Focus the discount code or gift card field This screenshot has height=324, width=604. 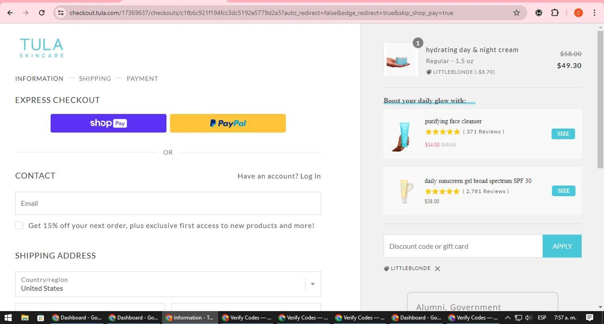[x=463, y=246]
